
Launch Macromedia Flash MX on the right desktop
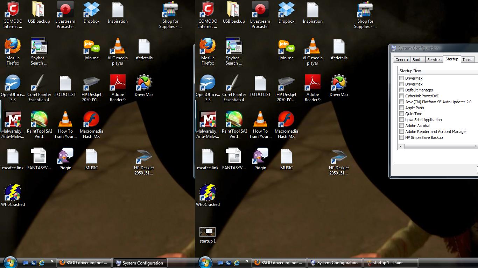[286, 125]
